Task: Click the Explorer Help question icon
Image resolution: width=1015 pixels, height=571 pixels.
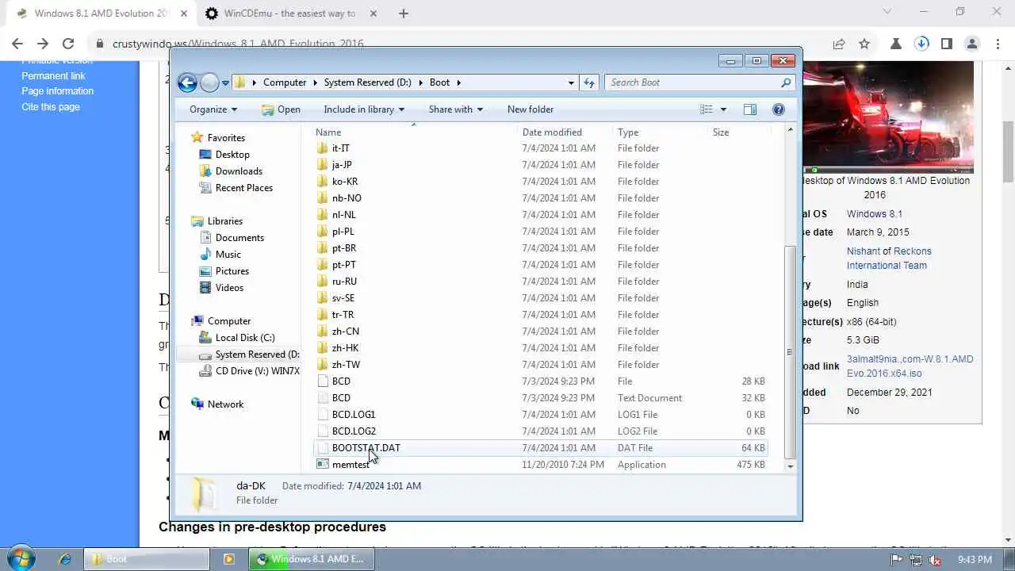Action: 779,109
